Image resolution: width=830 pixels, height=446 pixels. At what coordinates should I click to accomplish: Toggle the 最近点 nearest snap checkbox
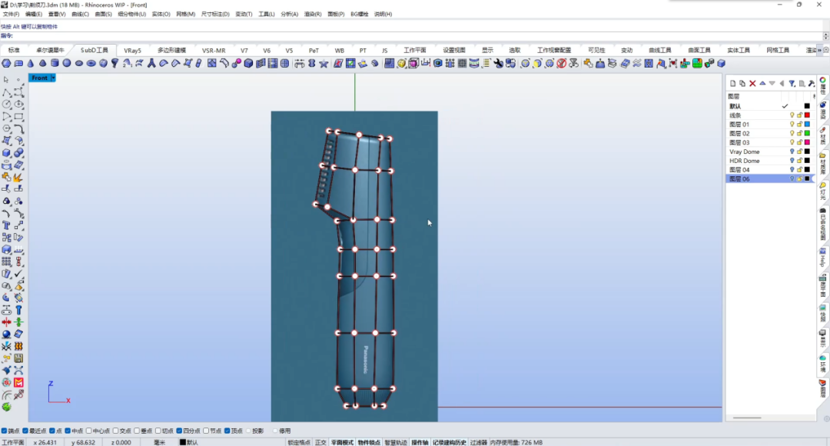coord(25,431)
